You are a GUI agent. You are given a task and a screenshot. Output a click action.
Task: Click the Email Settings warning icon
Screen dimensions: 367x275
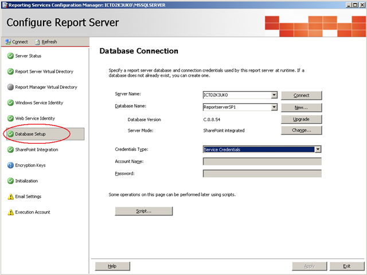click(x=10, y=197)
